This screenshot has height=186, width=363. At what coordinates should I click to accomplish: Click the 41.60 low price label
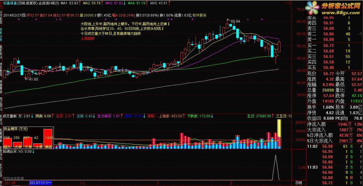click(x=34, y=79)
